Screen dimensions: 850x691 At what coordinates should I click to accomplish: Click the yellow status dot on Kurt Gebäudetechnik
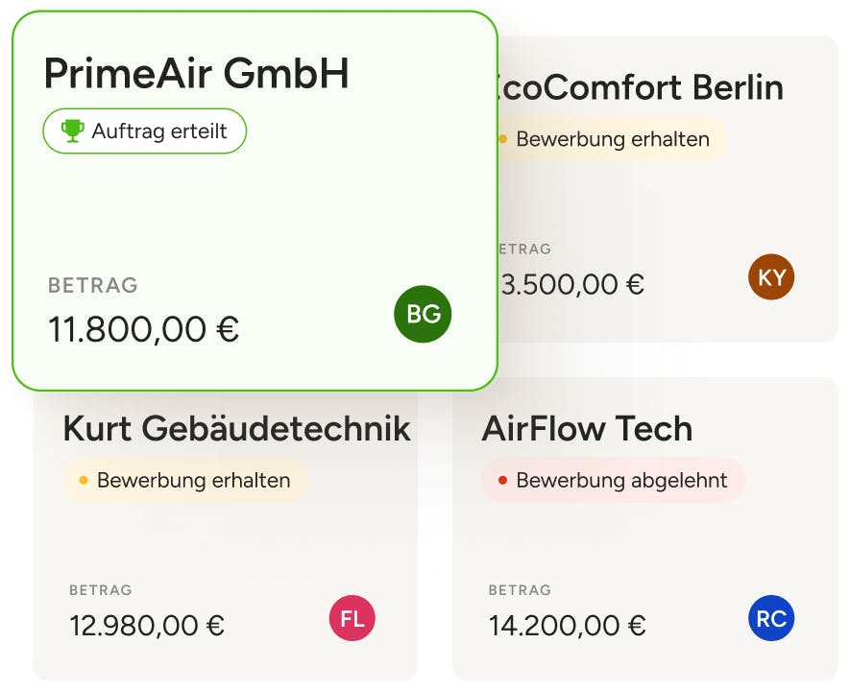(x=84, y=480)
